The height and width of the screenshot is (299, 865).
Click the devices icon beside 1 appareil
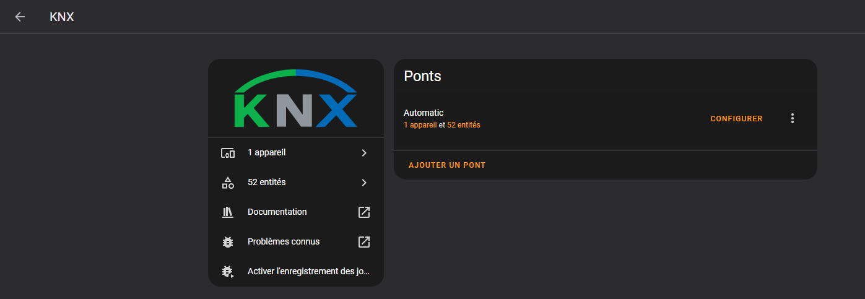228,153
